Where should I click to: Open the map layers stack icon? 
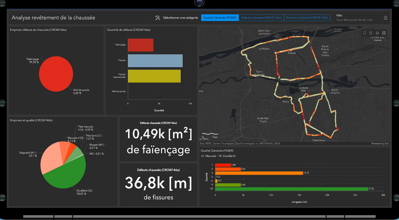[377, 33]
